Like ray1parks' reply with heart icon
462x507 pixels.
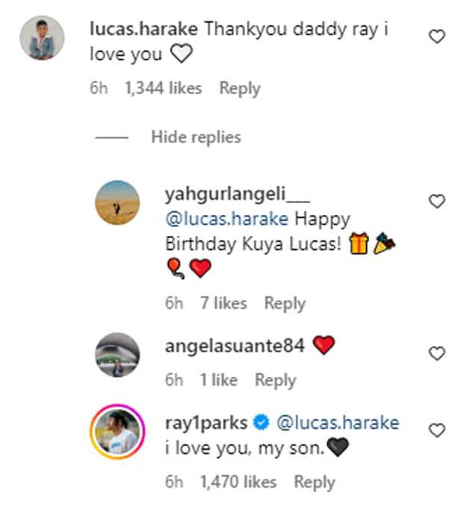point(437,431)
